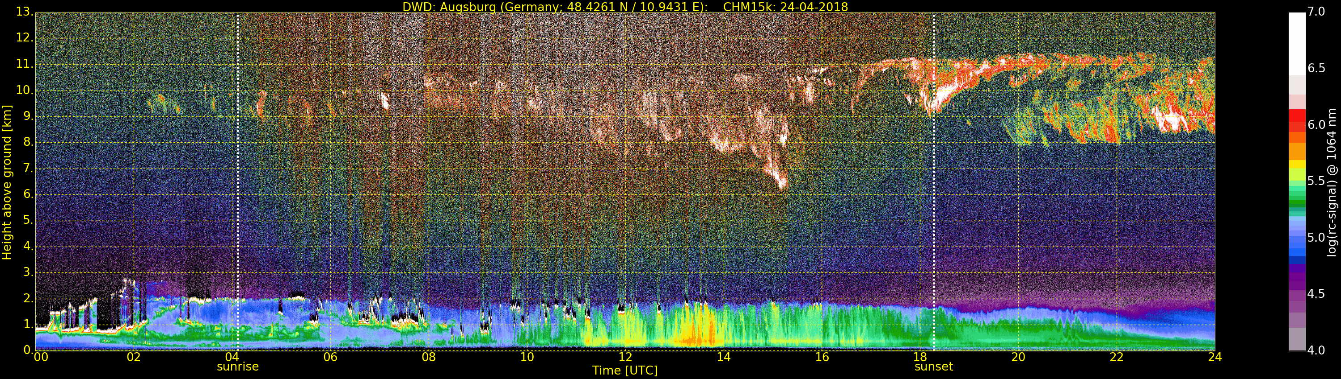
Task: Pick the blue color near colorbar 5.0
Action: point(1297,239)
